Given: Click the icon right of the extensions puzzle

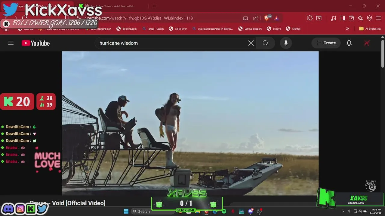Looking at the screenshot, I should [x=319, y=18].
